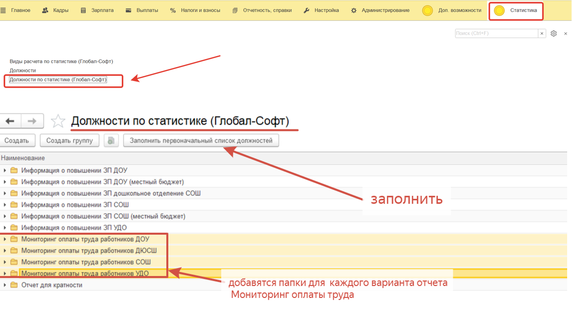Screen dimensions: 572x309
Task: Add page to favorites with star icon
Action: (58, 121)
